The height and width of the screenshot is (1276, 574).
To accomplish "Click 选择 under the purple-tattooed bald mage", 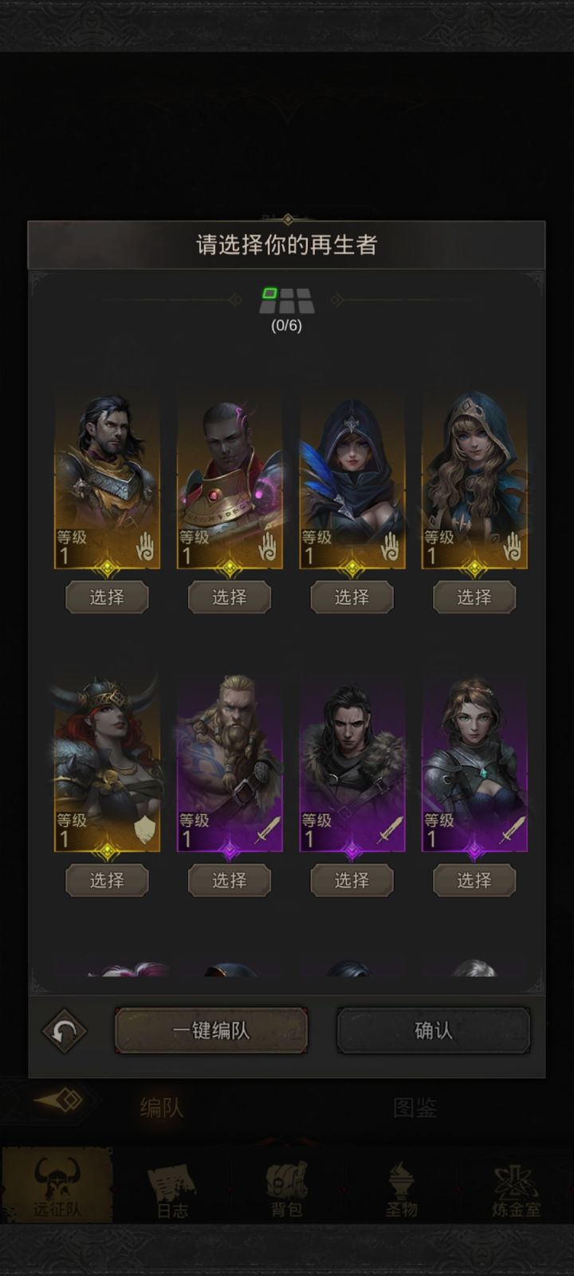I will [x=230, y=597].
